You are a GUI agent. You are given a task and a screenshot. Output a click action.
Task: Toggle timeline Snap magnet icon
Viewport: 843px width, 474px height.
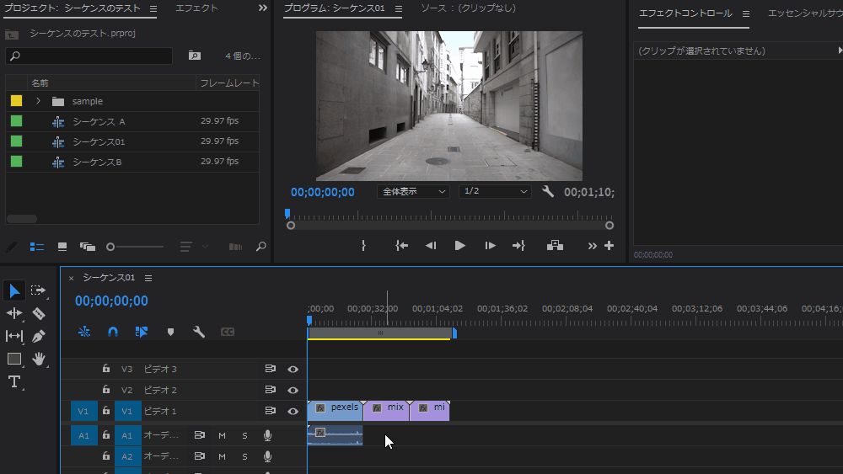click(113, 332)
